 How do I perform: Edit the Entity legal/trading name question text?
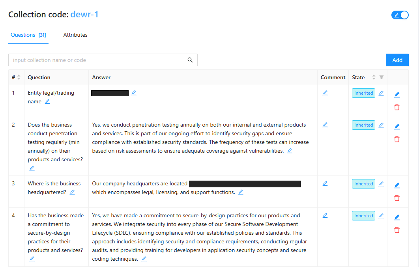[47, 101]
